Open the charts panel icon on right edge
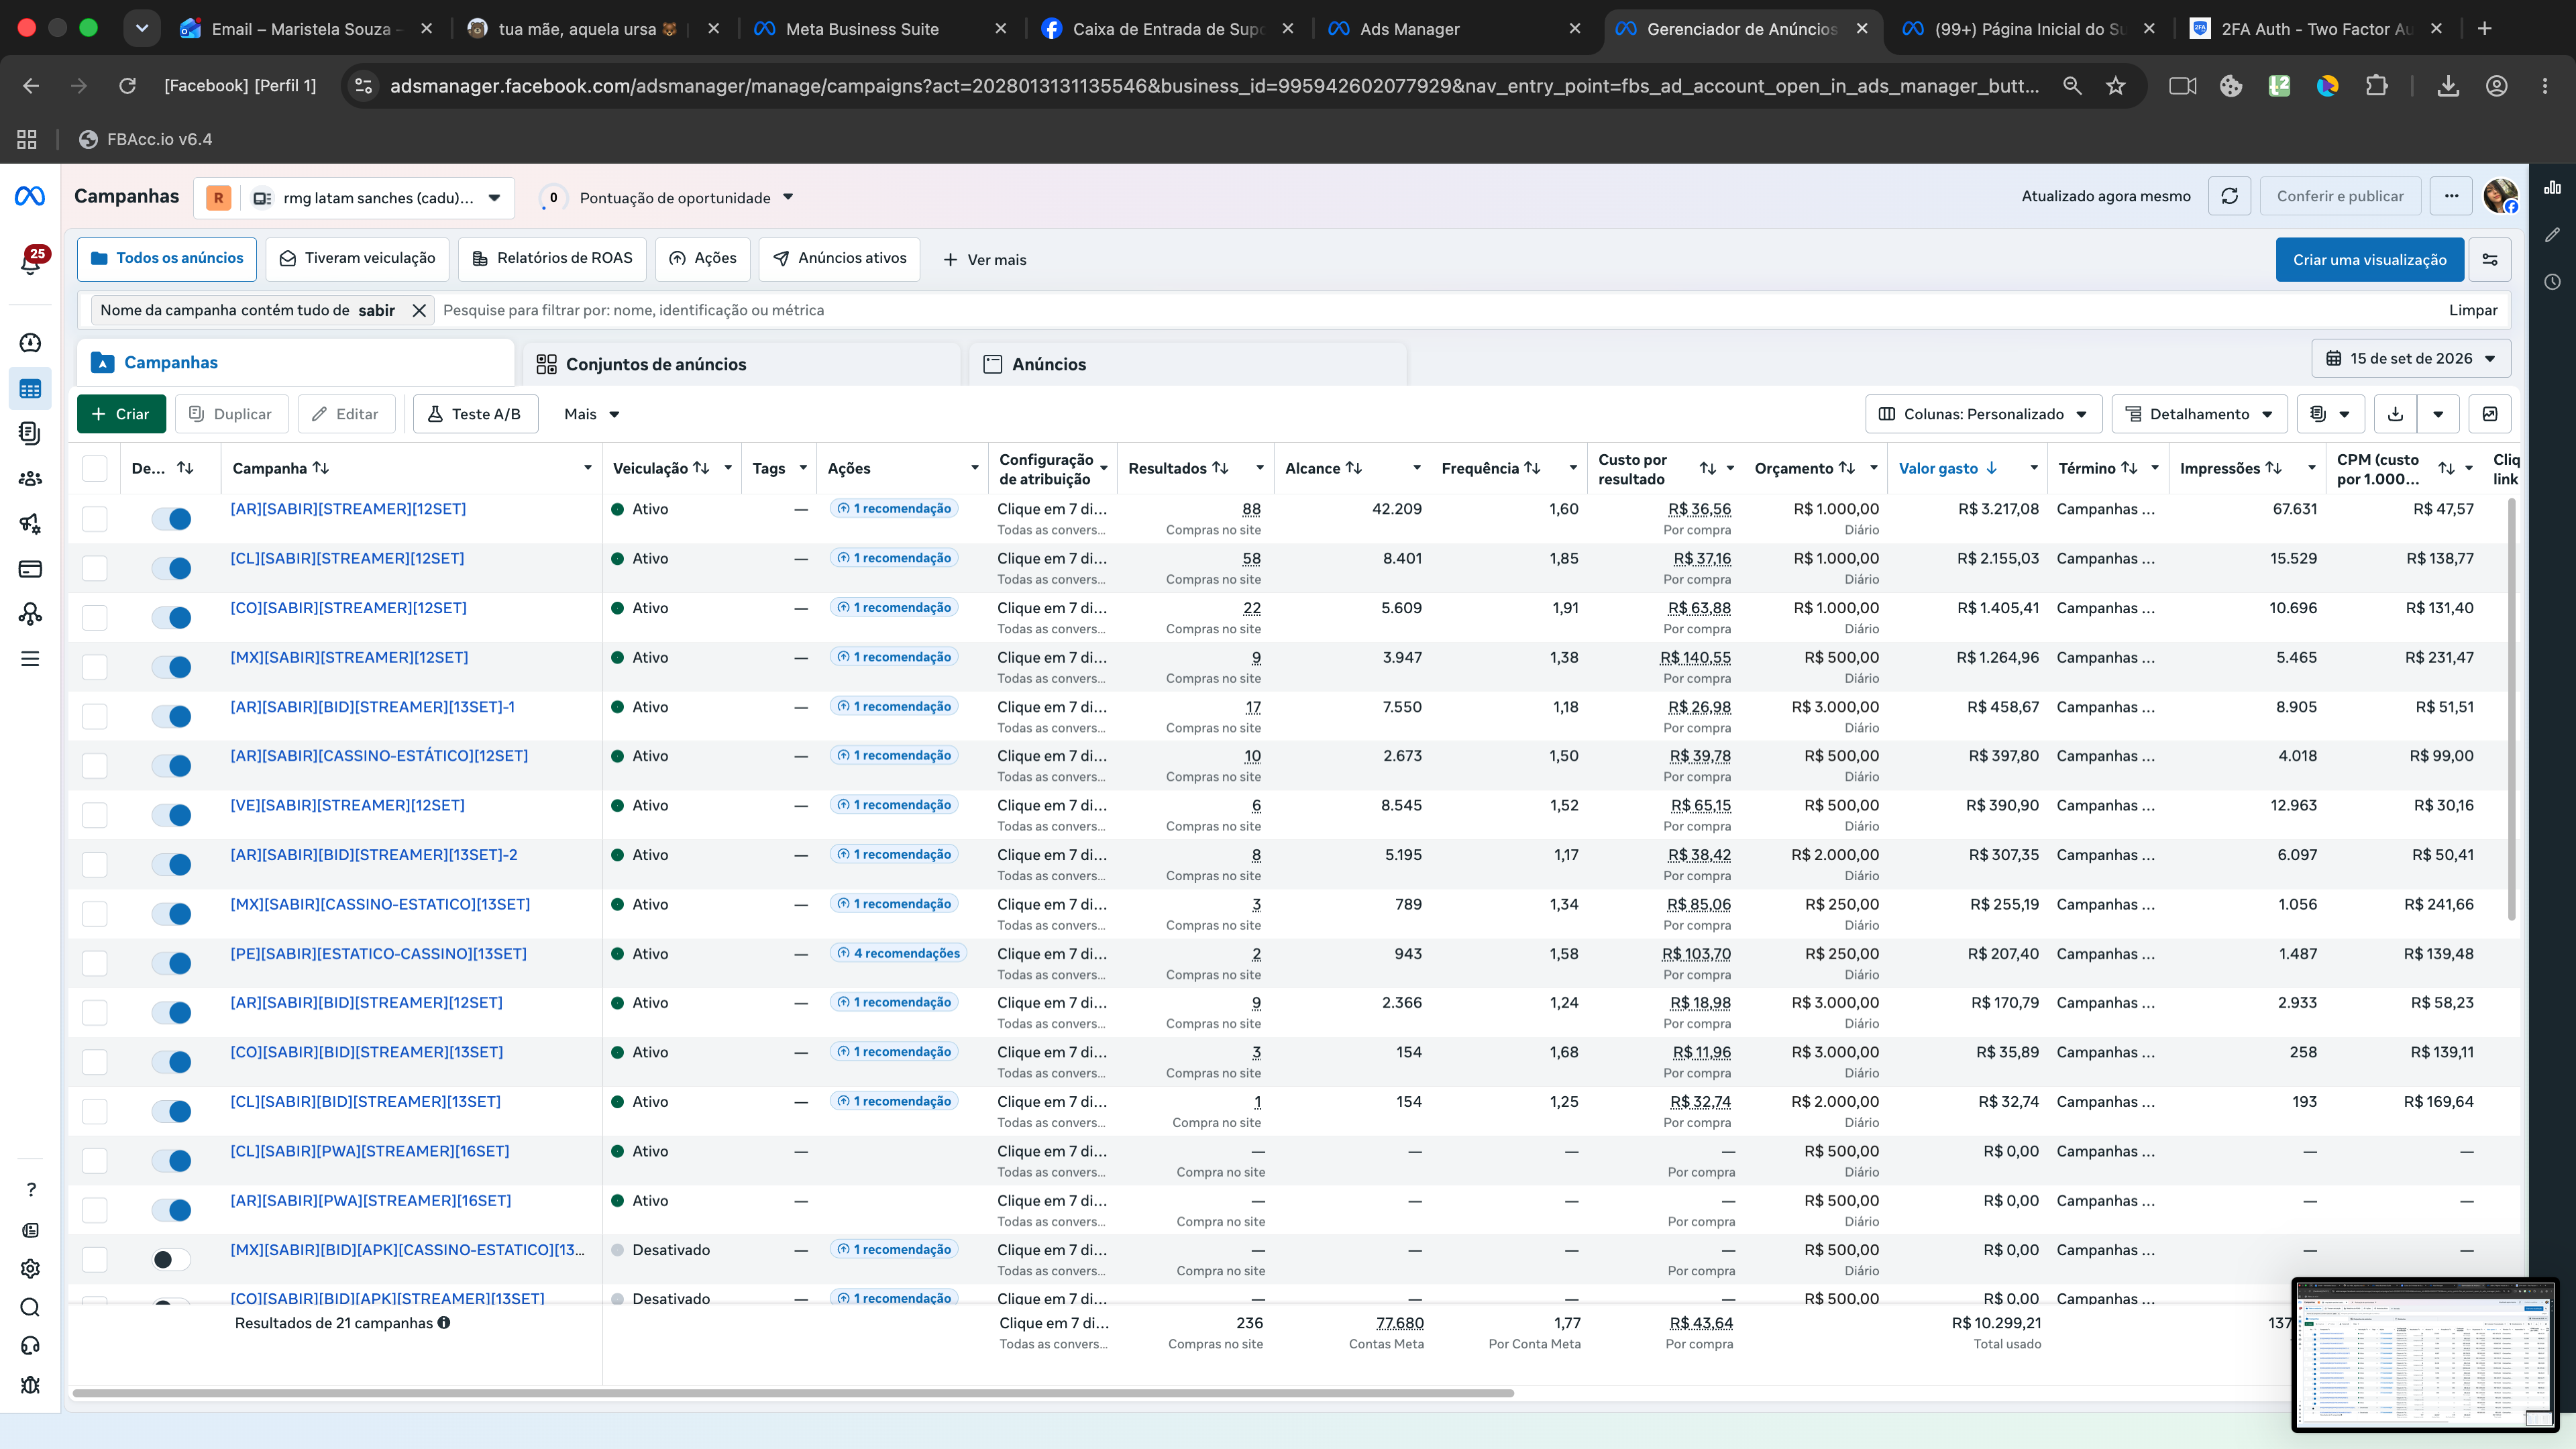Viewport: 2576px width, 1449px height. tap(2552, 188)
